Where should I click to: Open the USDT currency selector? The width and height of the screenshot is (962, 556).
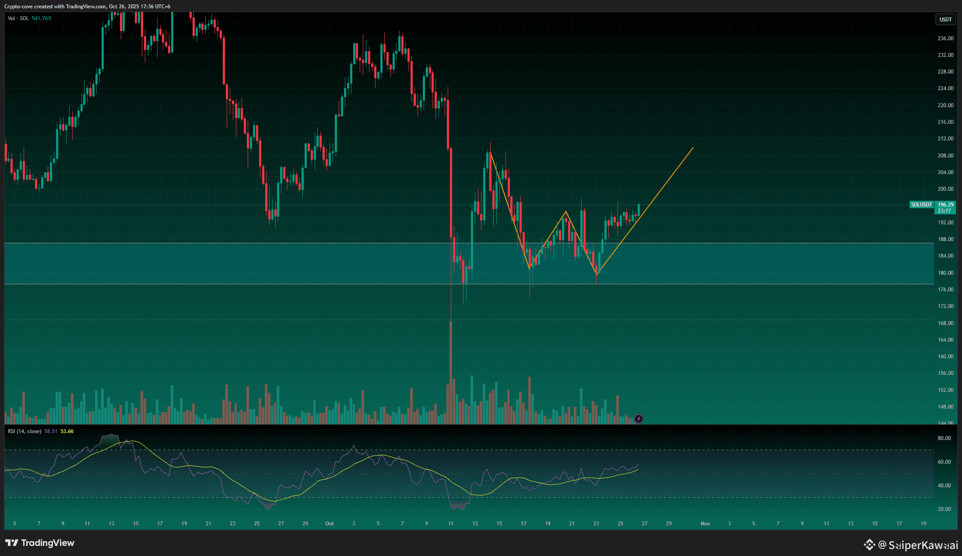pos(945,19)
